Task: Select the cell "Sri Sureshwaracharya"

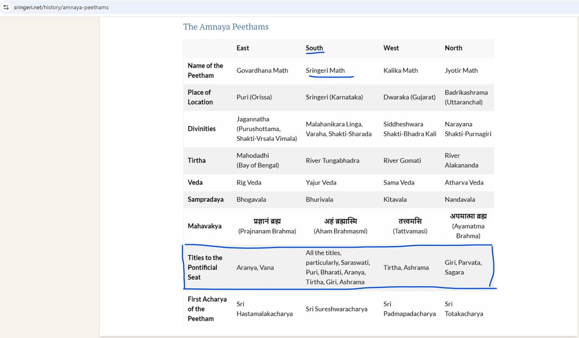Action: pyautogui.click(x=337, y=309)
